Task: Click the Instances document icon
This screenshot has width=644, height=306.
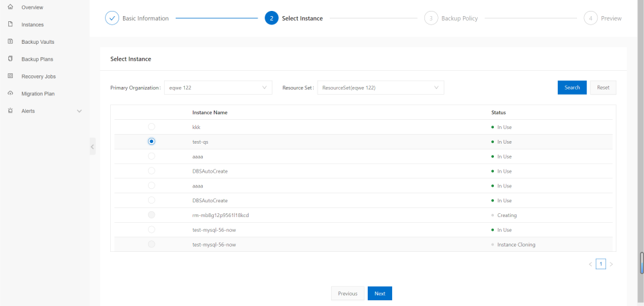Action: (11, 24)
